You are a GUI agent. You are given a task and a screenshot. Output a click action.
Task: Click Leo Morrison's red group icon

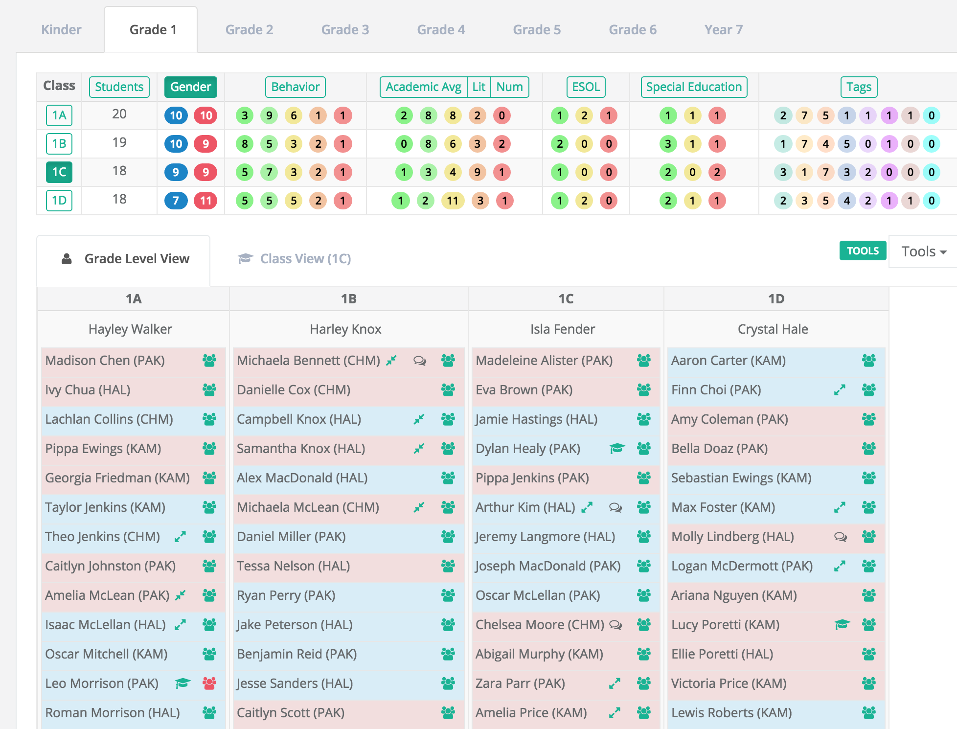click(x=209, y=683)
